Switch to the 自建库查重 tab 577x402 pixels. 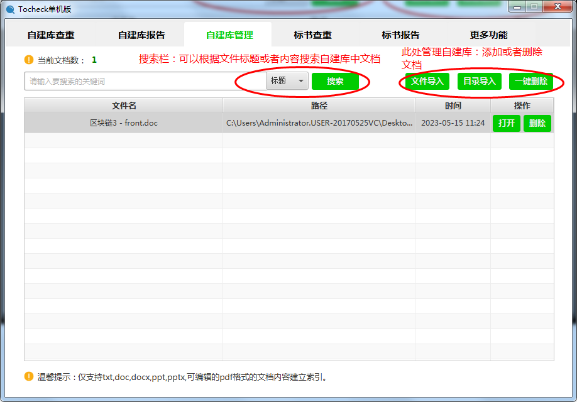pyautogui.click(x=51, y=35)
